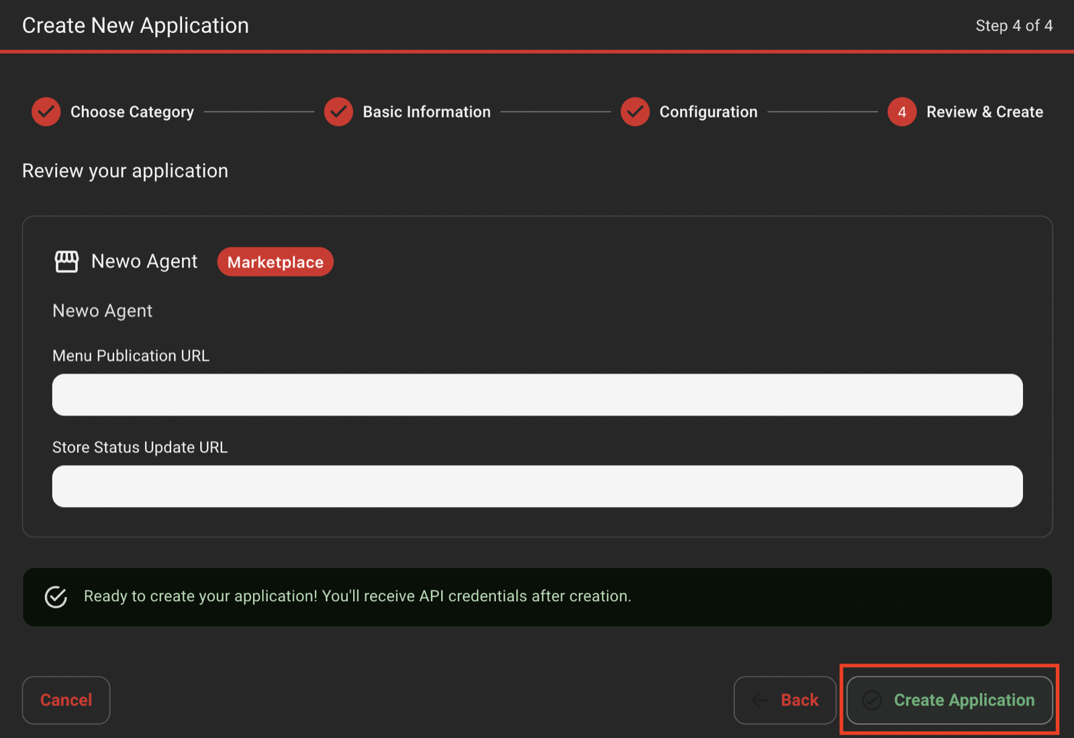Cancel the application creation
The width and height of the screenshot is (1074, 738).
coord(66,700)
